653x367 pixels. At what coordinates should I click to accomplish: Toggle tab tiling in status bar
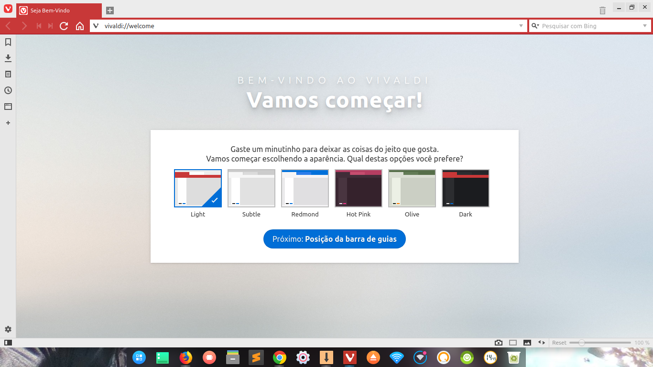[x=513, y=343]
